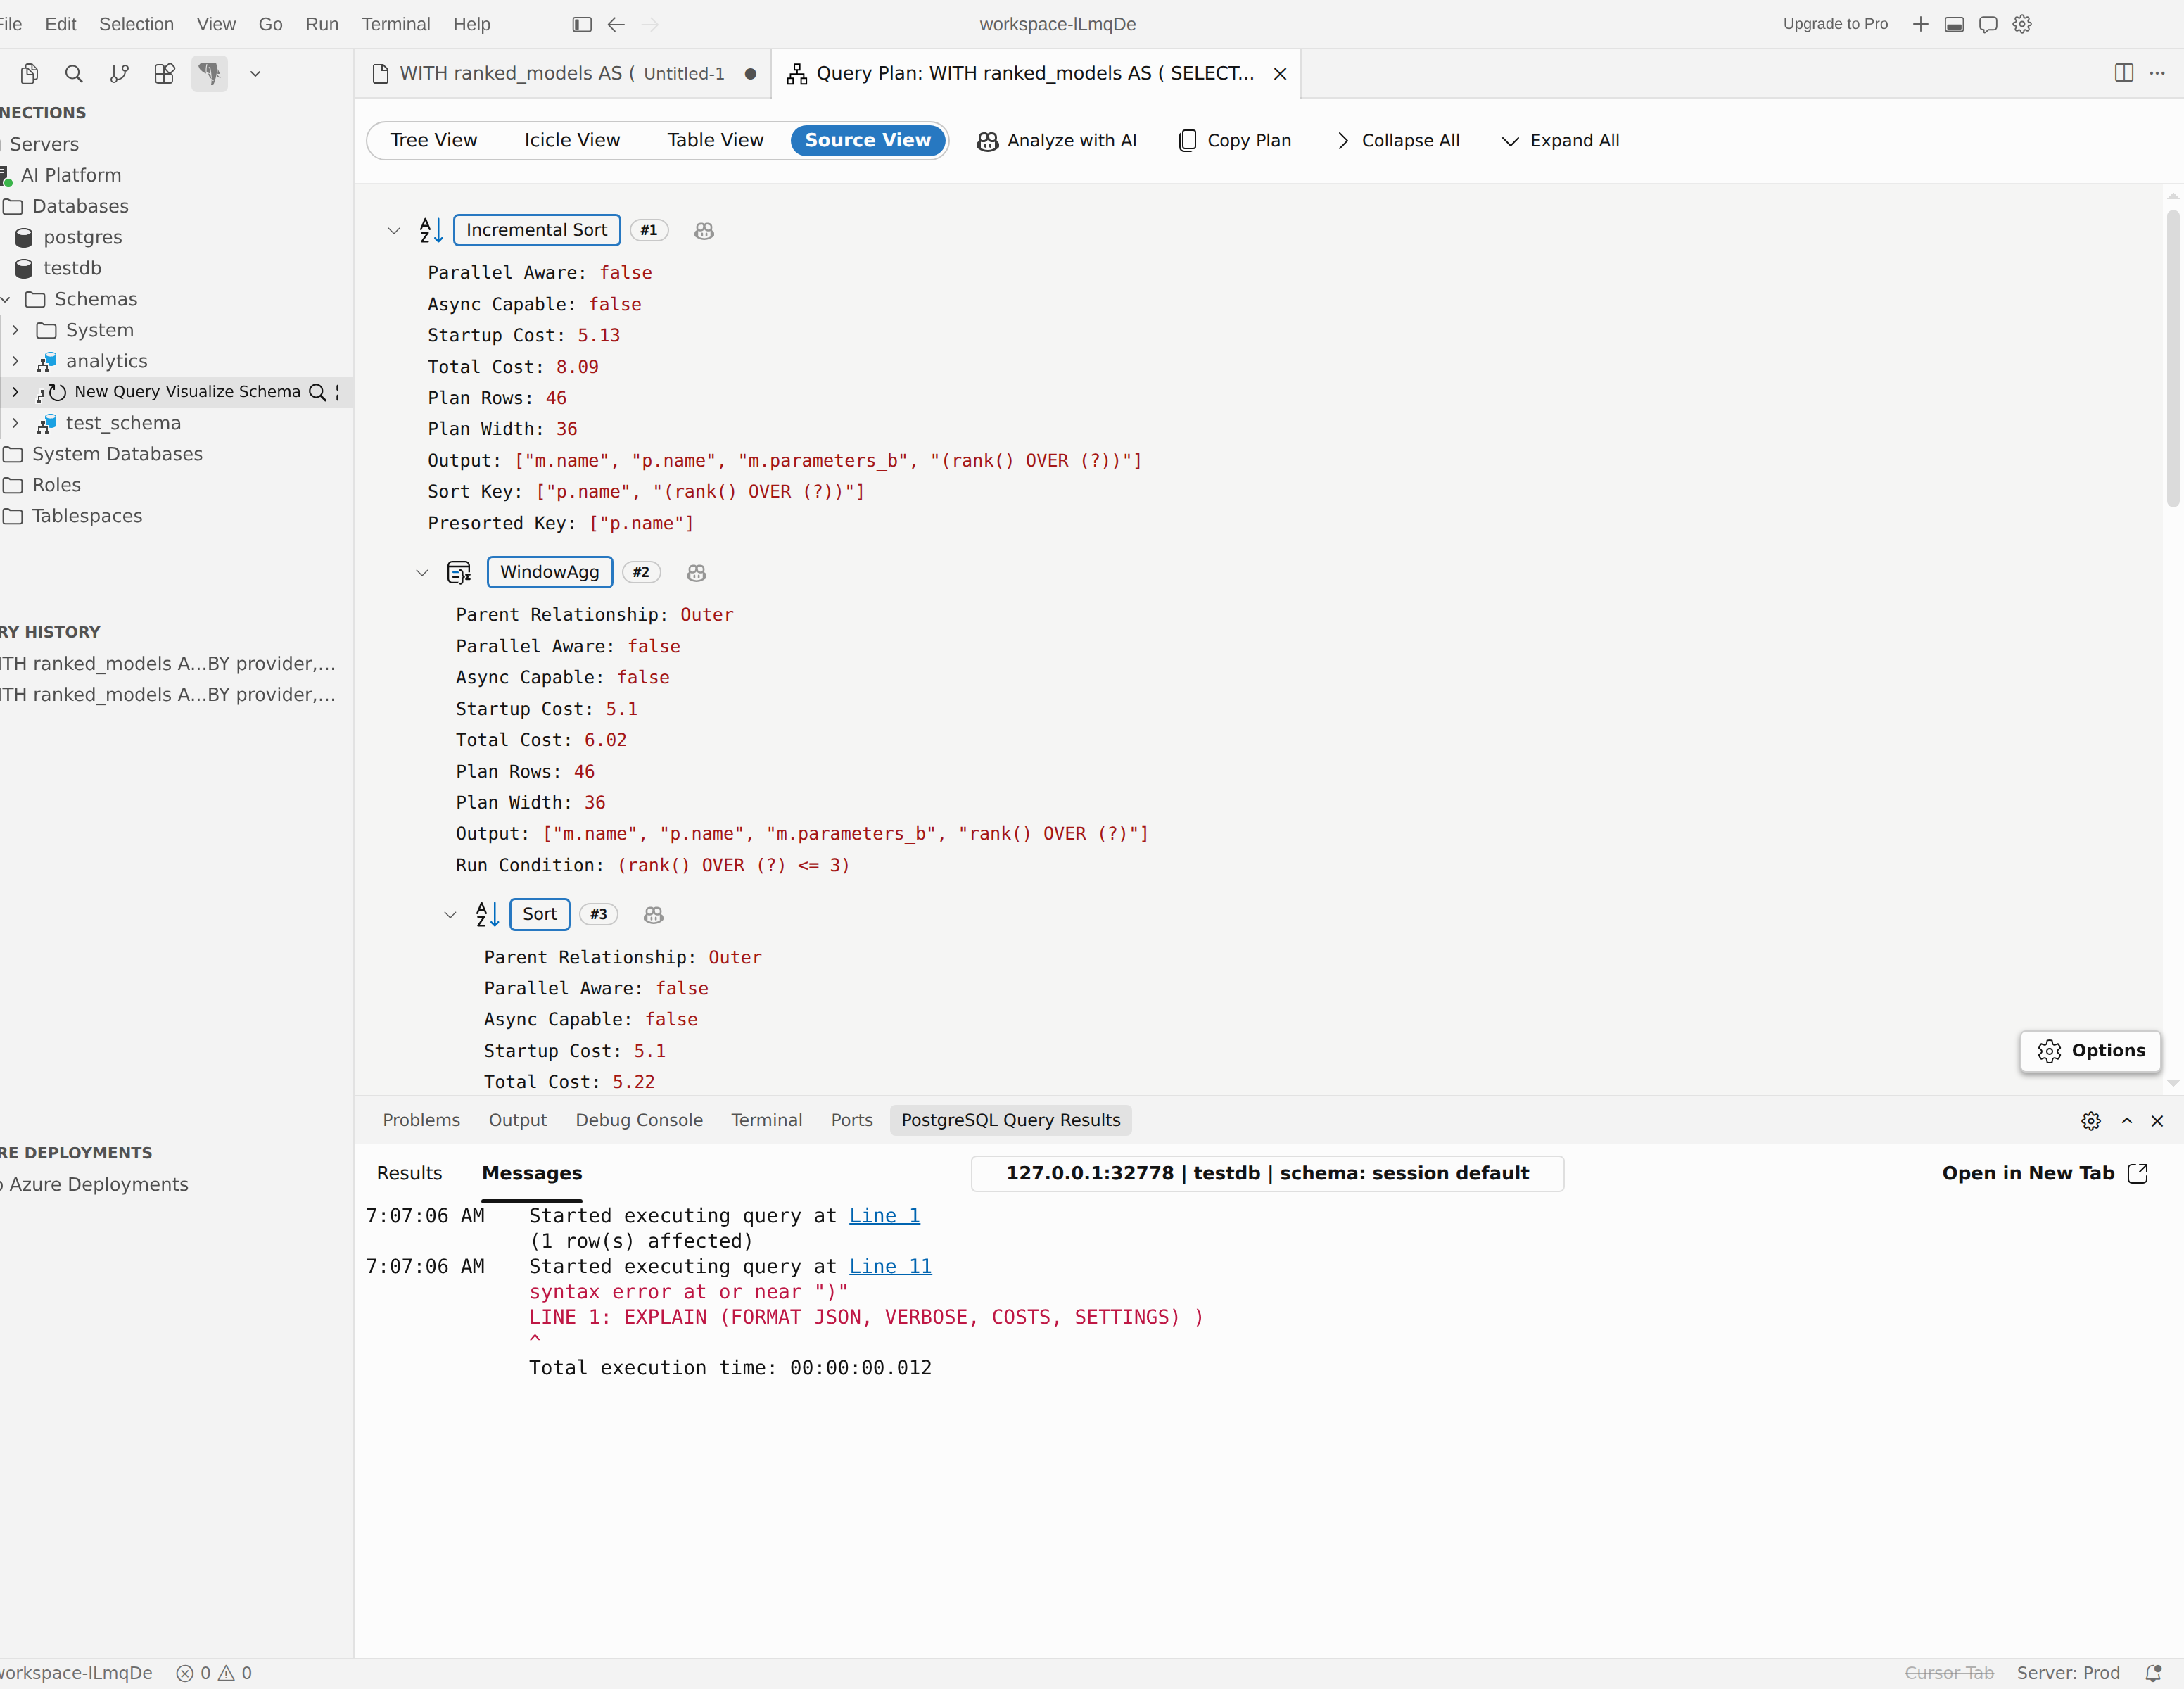Switch to the Results tab
The image size is (2184, 1689).
point(409,1174)
